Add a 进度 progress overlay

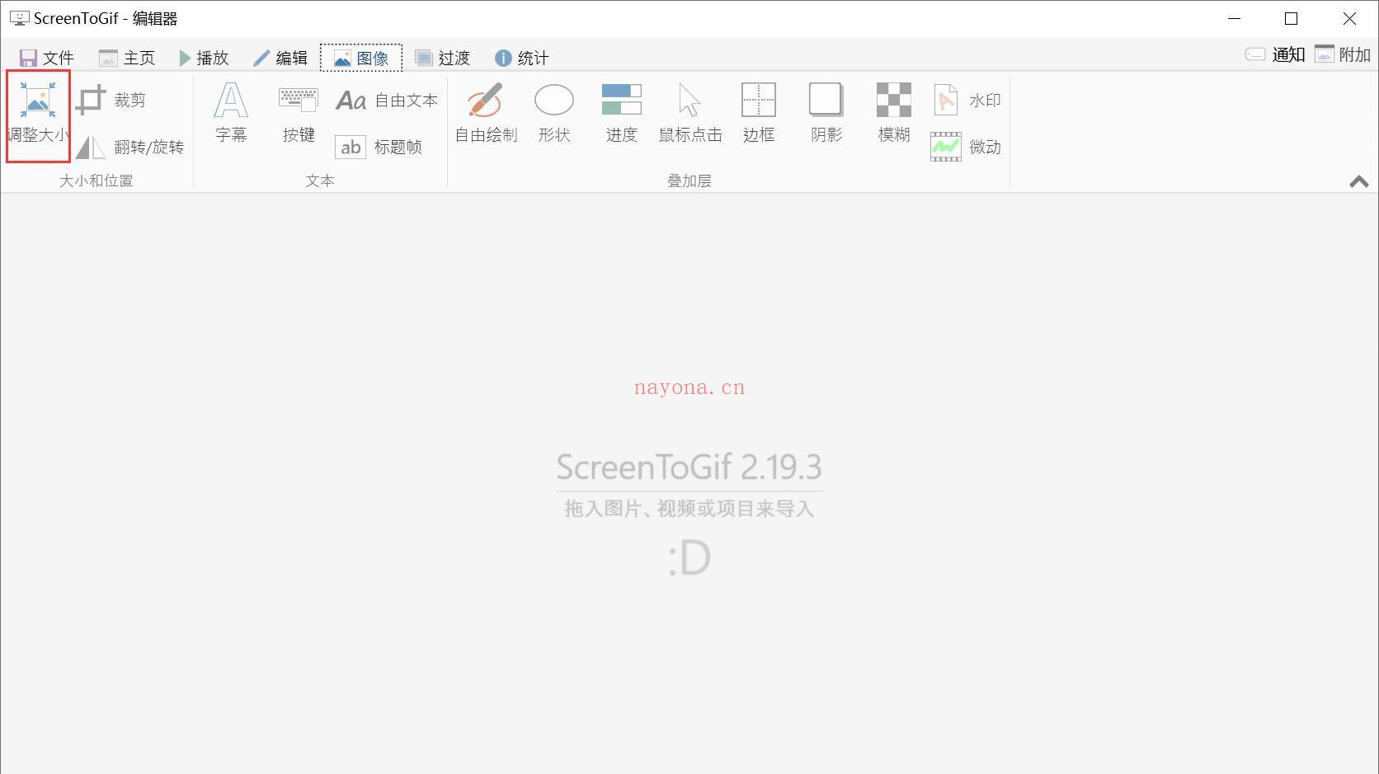click(622, 113)
